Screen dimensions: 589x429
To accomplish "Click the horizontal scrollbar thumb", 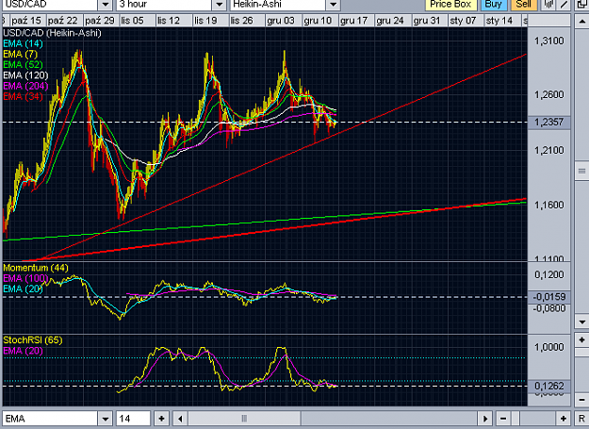I will [244, 418].
